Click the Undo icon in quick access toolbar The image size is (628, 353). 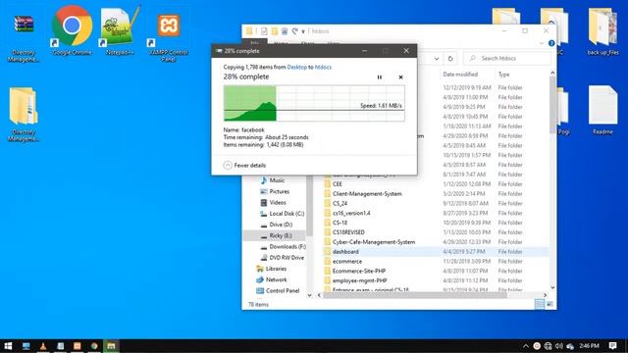294,31
